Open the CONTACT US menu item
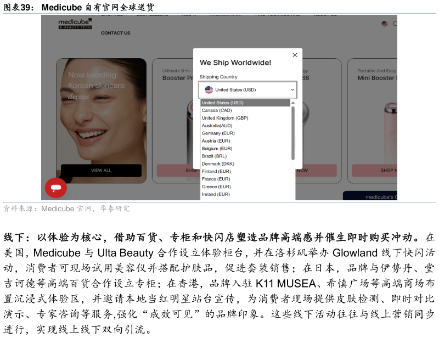 [x=116, y=33]
